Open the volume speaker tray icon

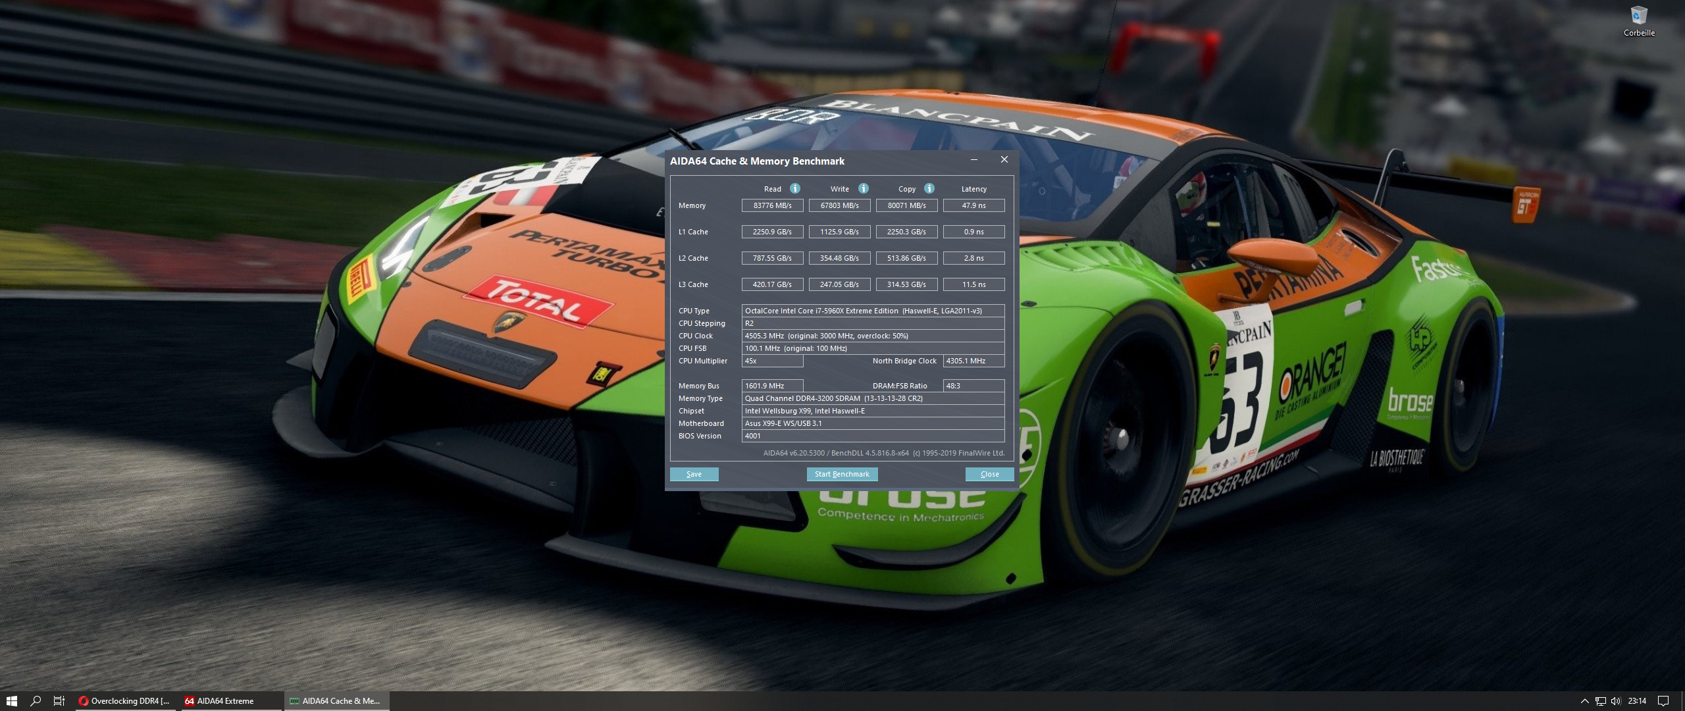pyautogui.click(x=1615, y=701)
